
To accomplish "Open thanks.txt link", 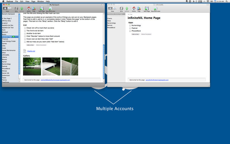I will pyautogui.click(x=31, y=51).
